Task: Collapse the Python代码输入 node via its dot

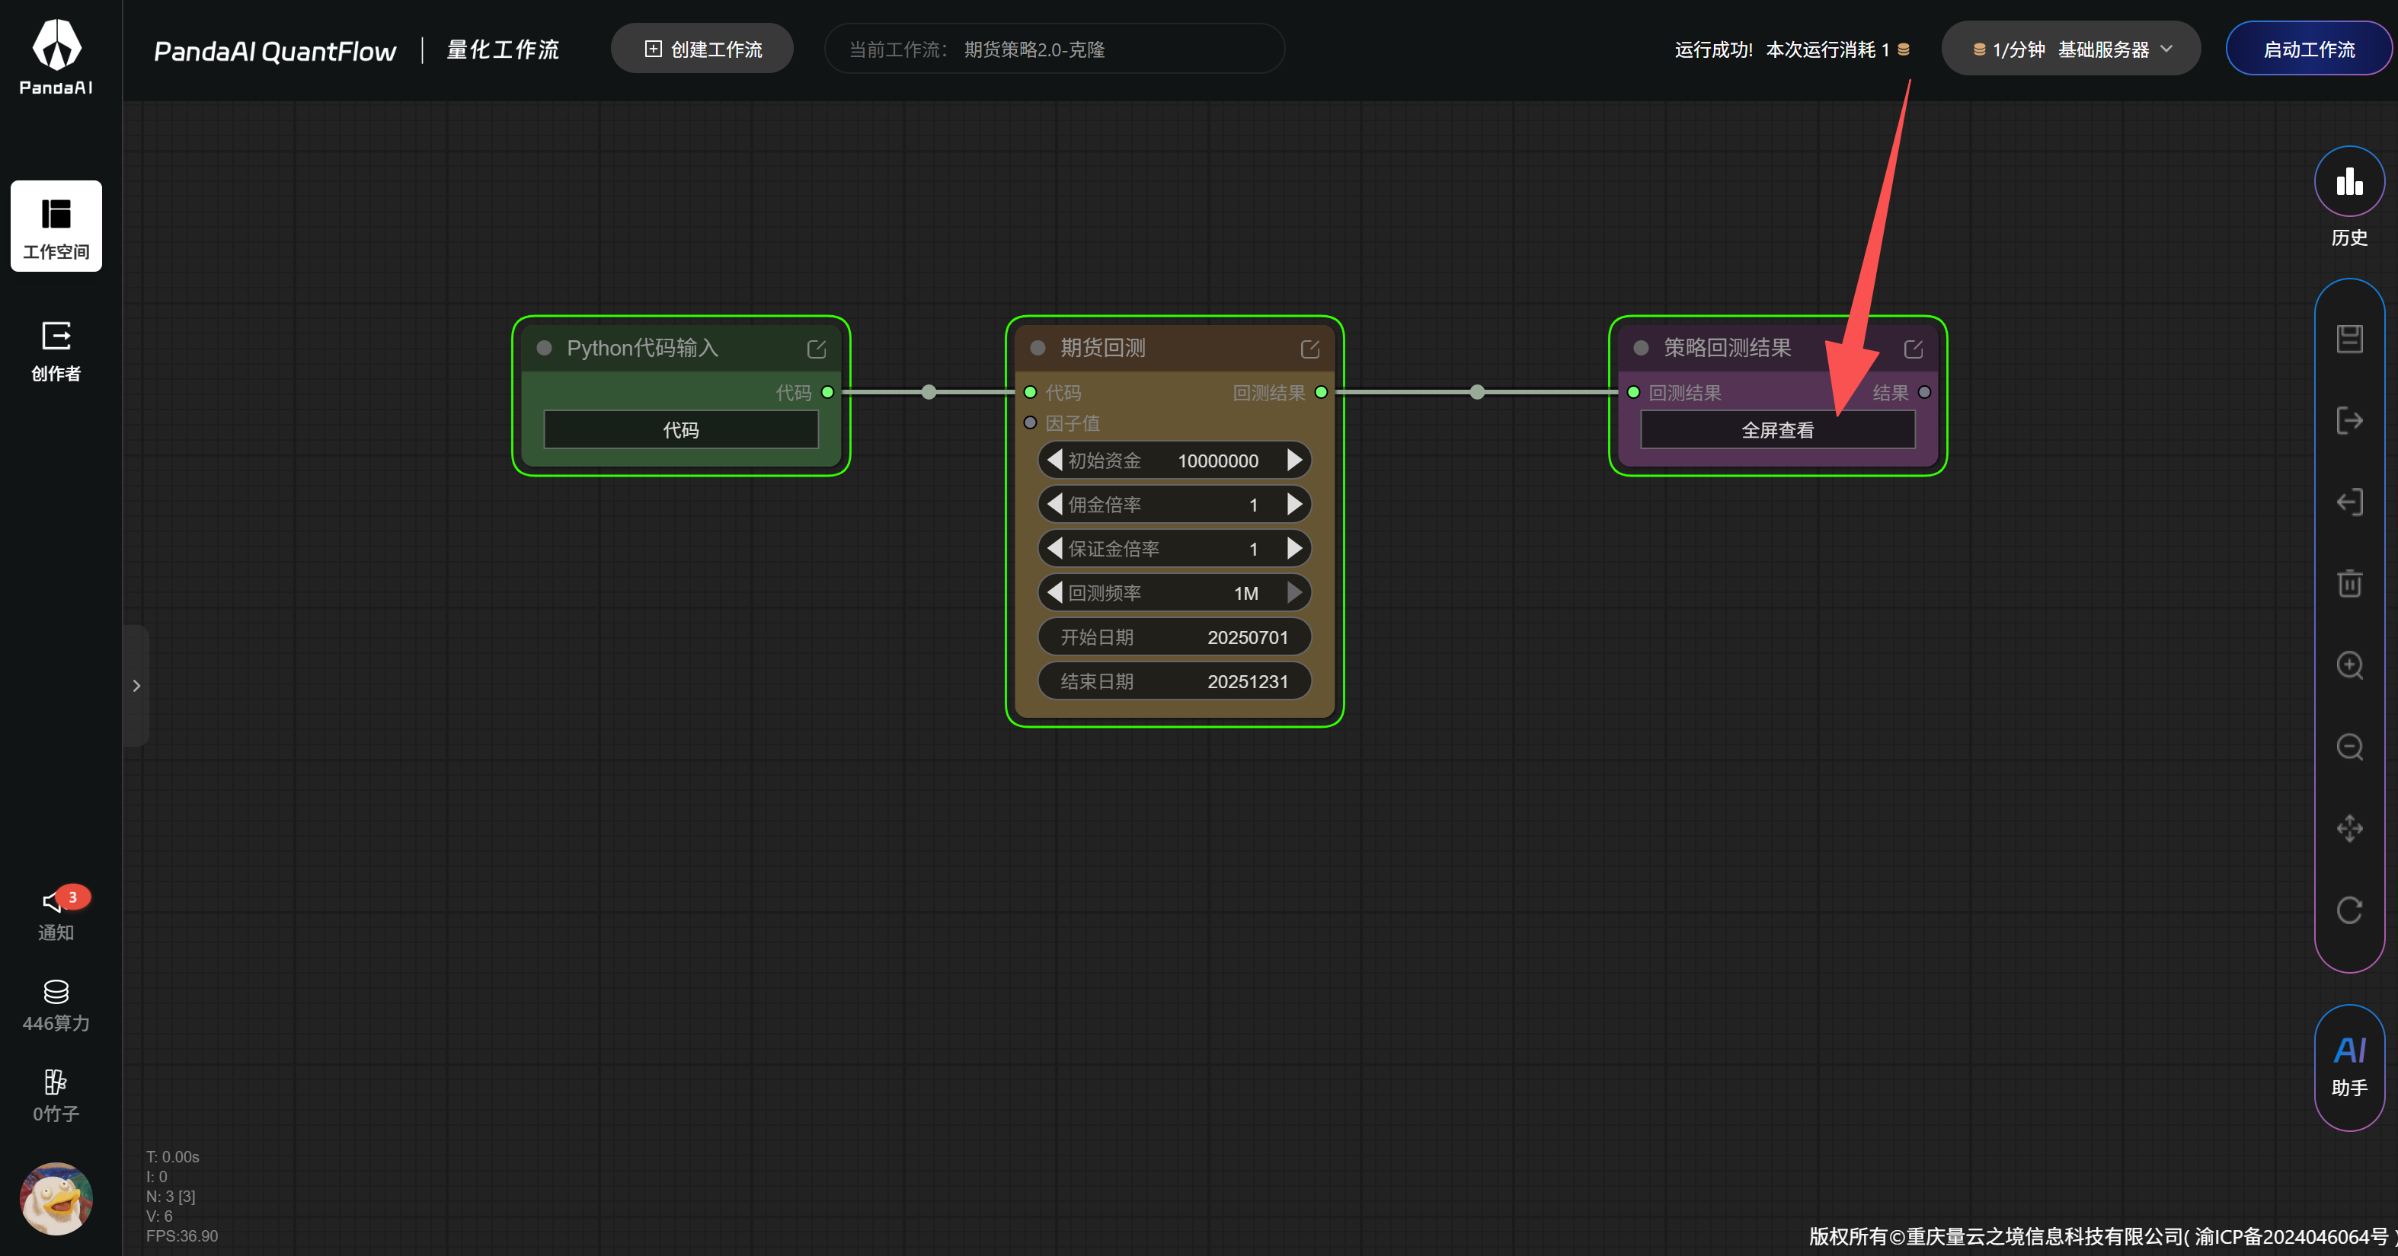Action: pos(545,348)
